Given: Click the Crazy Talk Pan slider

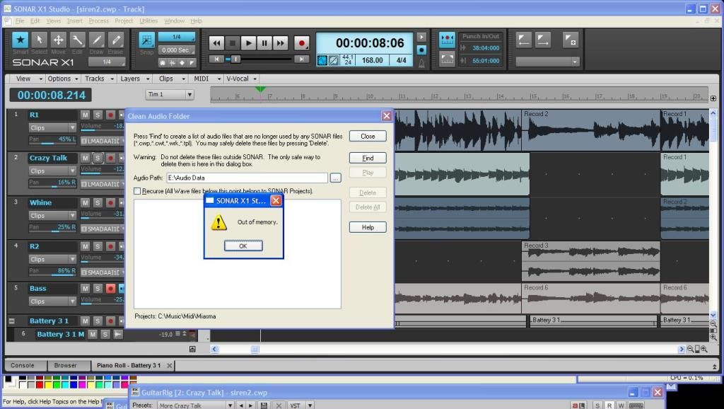Looking at the screenshot, I should pos(52,184).
